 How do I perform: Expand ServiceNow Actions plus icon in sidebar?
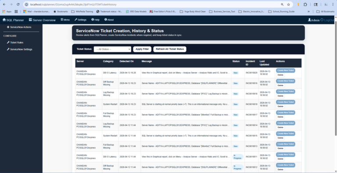8,27
